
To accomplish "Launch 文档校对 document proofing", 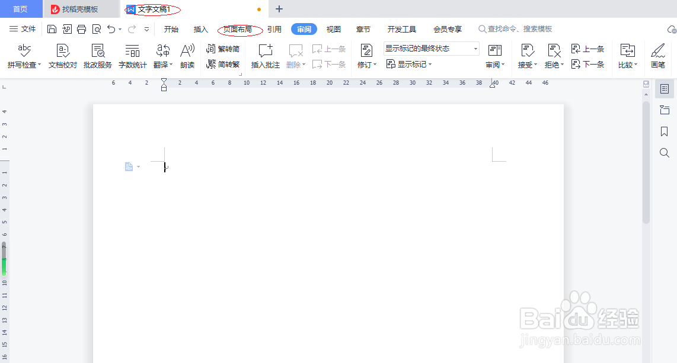I will (x=61, y=56).
